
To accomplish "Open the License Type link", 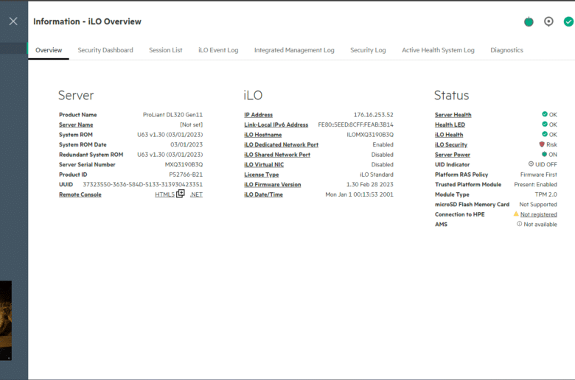I will click(x=262, y=175).
